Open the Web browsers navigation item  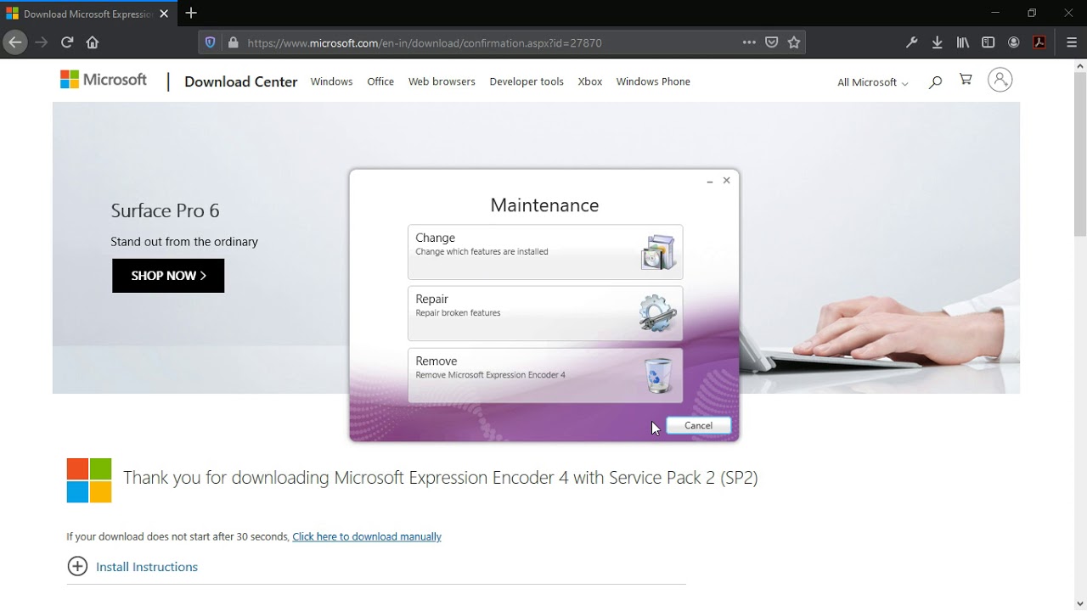pos(442,81)
